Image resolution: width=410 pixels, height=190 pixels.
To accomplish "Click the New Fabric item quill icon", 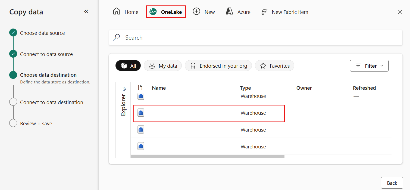I will [264, 12].
